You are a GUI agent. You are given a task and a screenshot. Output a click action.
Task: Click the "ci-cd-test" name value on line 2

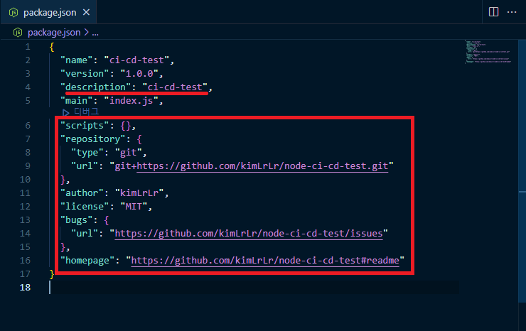coord(136,60)
